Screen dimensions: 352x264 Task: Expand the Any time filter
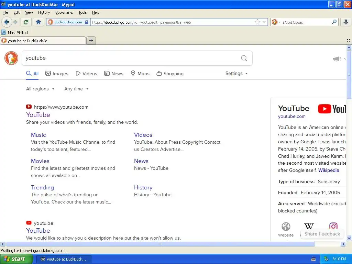coord(76,89)
